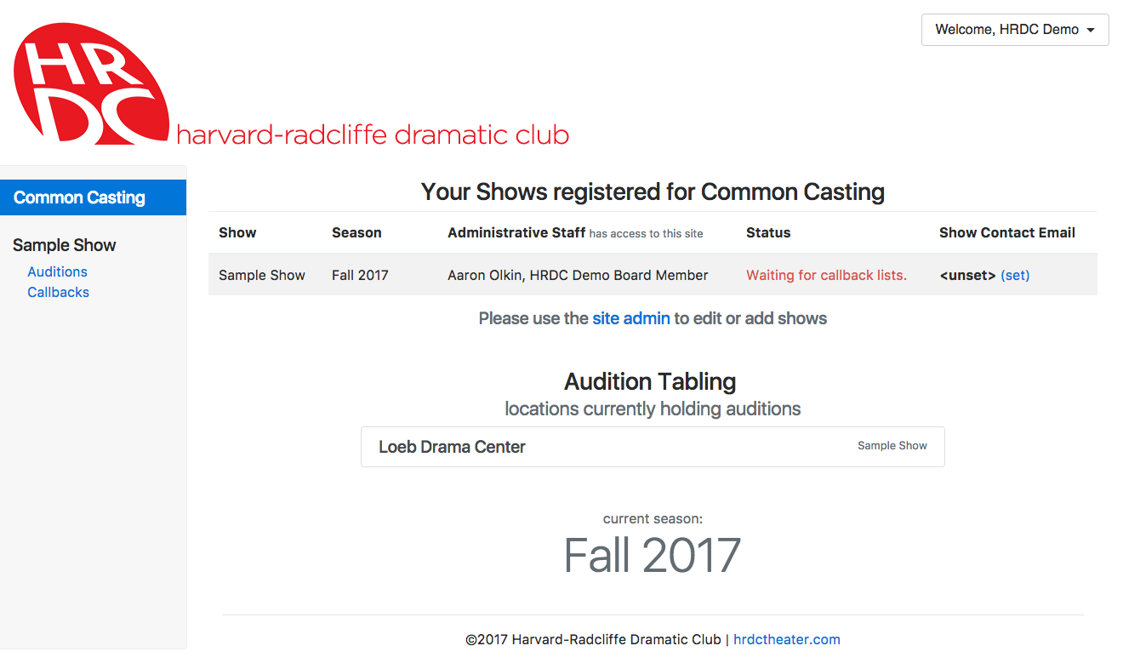Image resolution: width=1123 pixels, height=663 pixels.
Task: Go to the Auditions link
Action: pos(57,271)
